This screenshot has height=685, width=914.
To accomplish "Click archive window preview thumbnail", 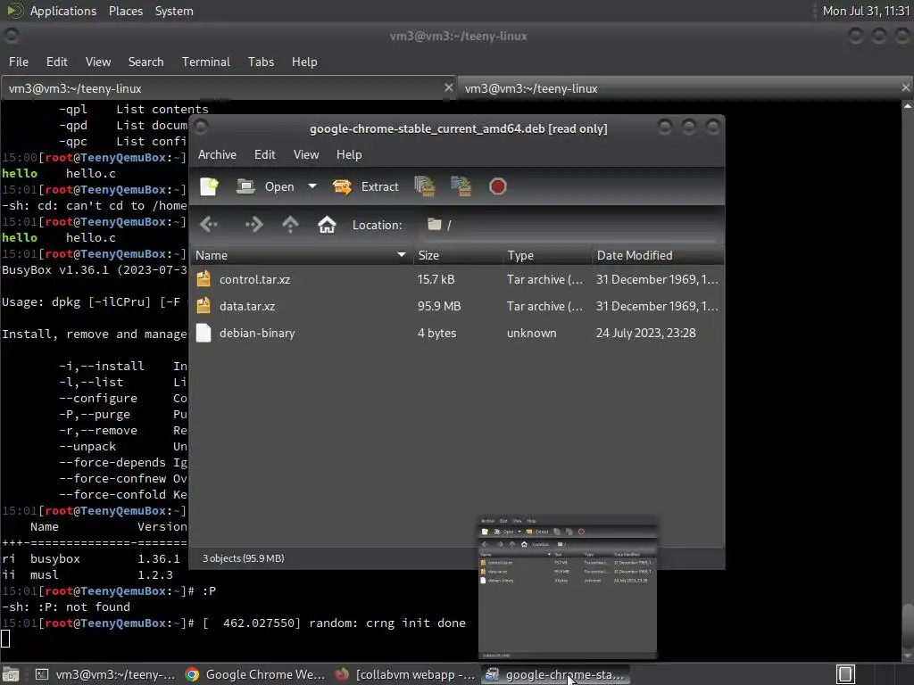I will coord(568,588).
